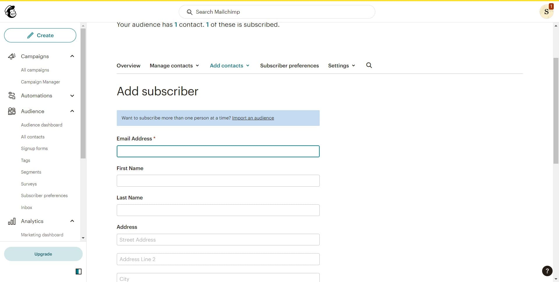Click the Create button
This screenshot has width=559, height=282.
pos(40,35)
